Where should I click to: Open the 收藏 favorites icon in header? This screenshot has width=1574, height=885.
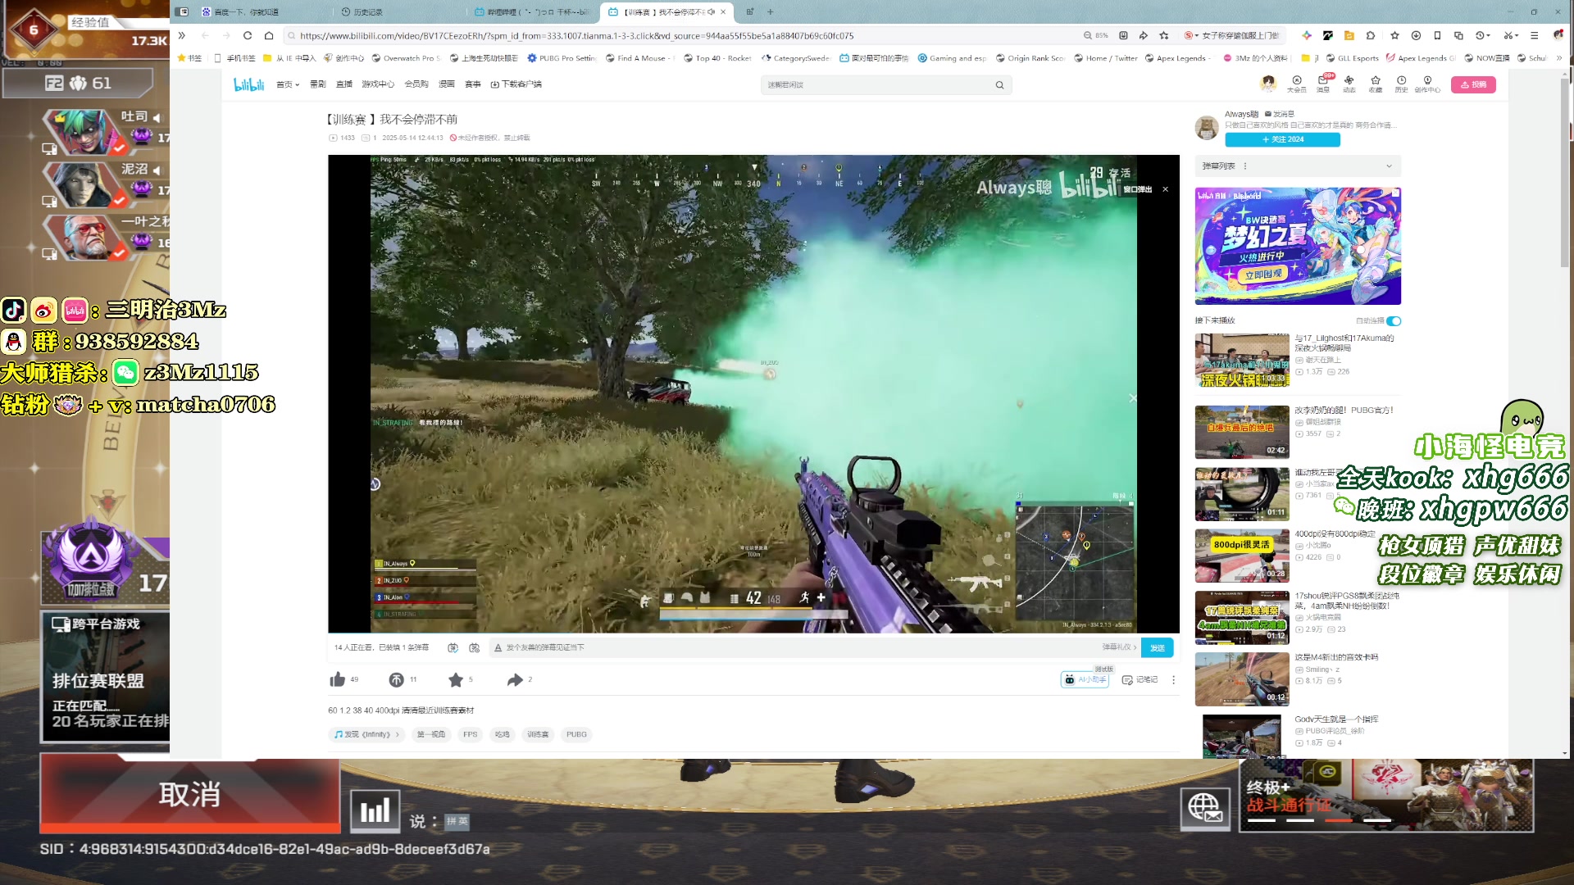[x=1376, y=84]
